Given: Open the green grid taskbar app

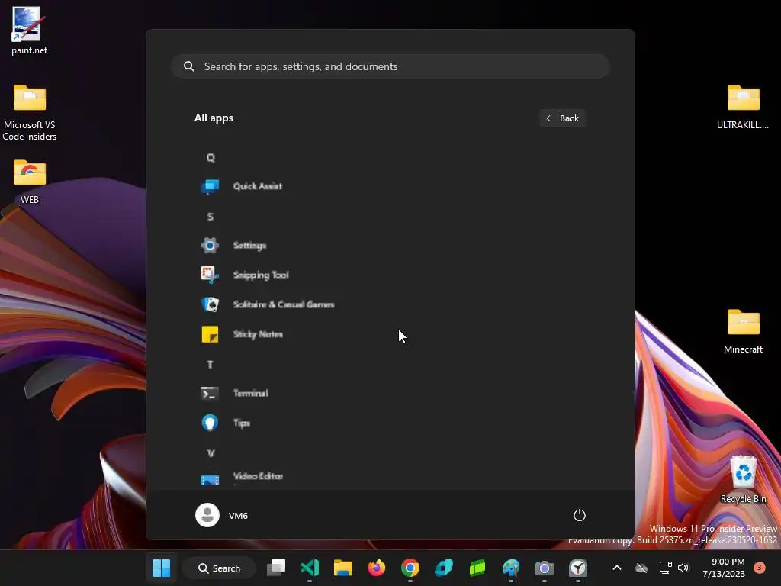Looking at the screenshot, I should coord(477,568).
